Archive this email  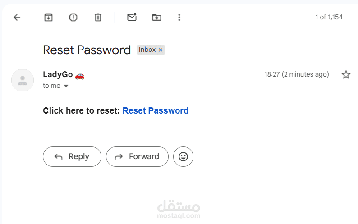(48, 18)
